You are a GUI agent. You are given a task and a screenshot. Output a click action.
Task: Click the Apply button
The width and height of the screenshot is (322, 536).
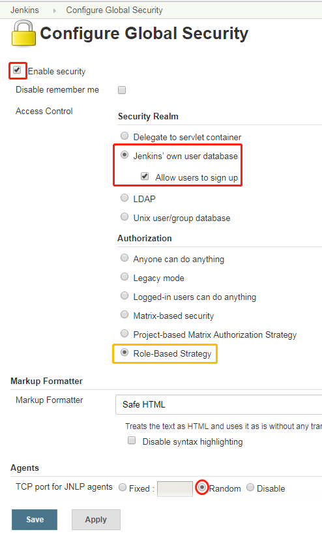pos(96,520)
